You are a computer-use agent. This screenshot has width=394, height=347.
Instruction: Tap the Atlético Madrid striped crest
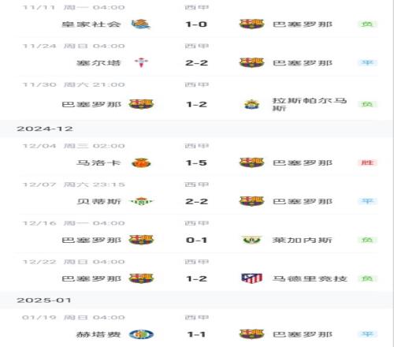click(x=251, y=278)
